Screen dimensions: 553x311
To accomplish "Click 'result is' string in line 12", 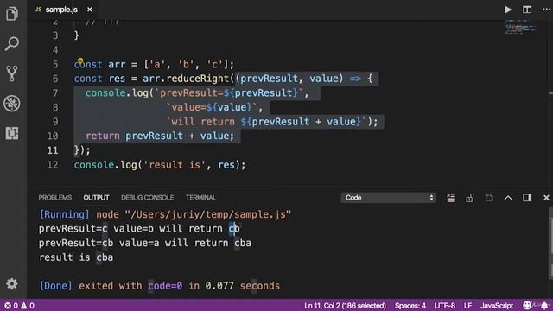I will coord(175,165).
